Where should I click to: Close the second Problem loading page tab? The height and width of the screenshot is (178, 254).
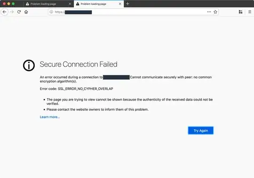point(120,4)
